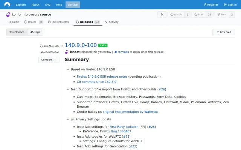Open the About page
Viewport: 241px width, 150px height.
coord(35,4)
